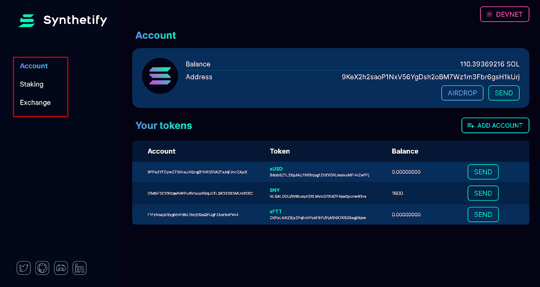Click SEND beside the AIRDROP button

pyautogui.click(x=504, y=93)
